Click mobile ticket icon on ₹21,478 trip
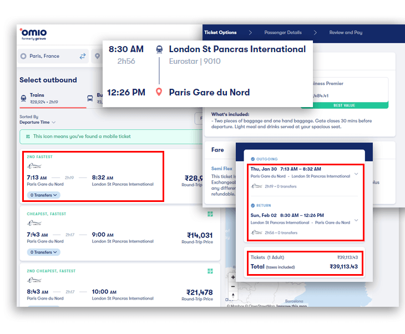Image resolution: width=405 pixels, height=334 pixels. click(x=210, y=271)
